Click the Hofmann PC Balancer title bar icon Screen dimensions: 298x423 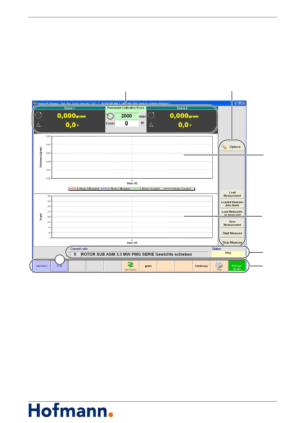point(35,103)
